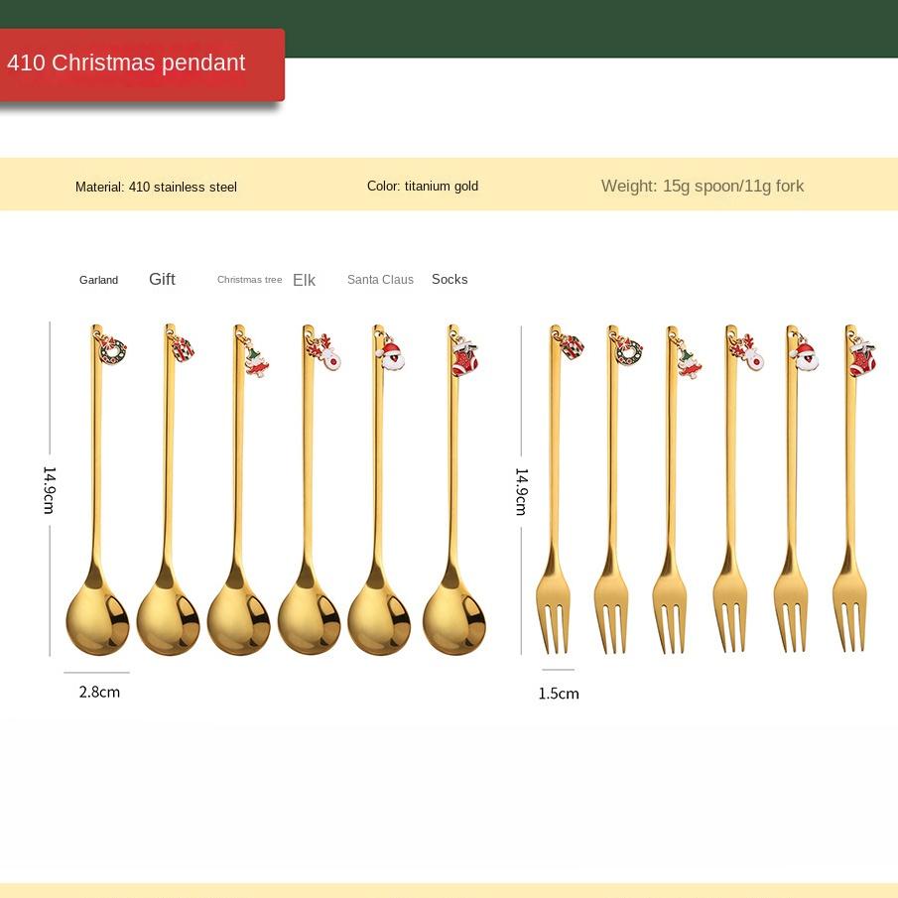This screenshot has height=898, width=898.
Task: Click the Weight: 15g spoon/11g fork text
Action: click(x=703, y=186)
